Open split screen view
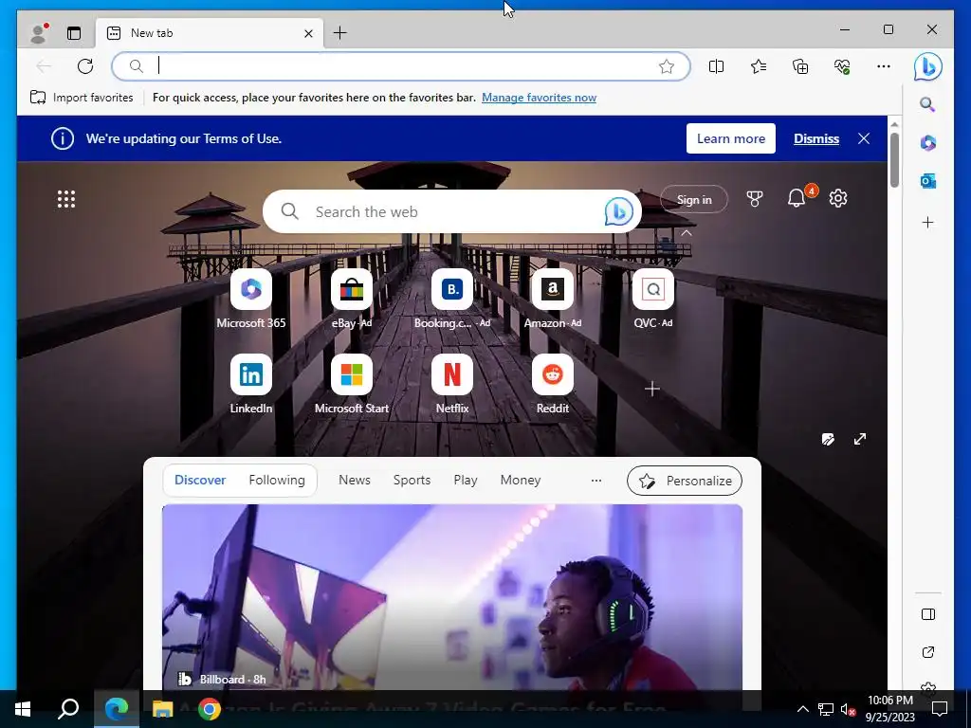The width and height of the screenshot is (971, 728). coord(716,66)
